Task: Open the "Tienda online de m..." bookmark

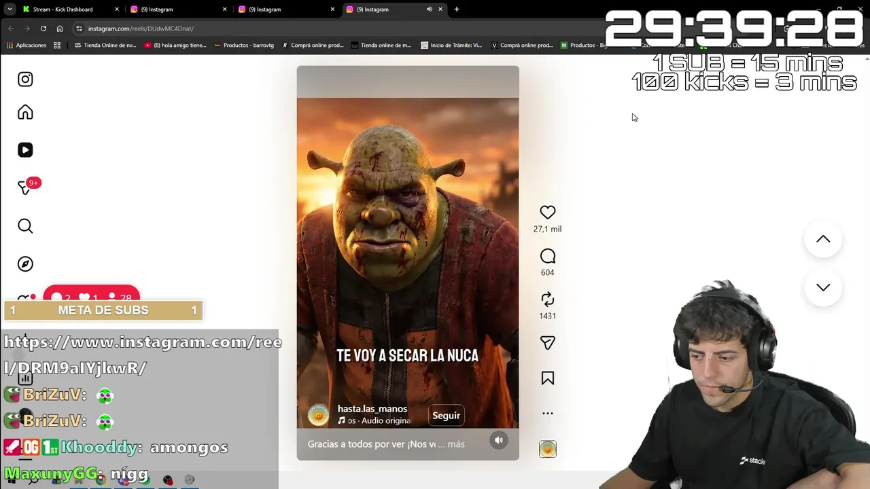Action: (381, 46)
